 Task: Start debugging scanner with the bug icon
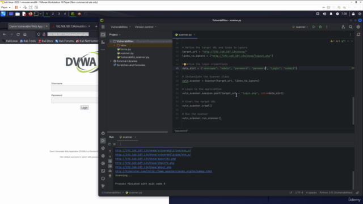(x=320, y=27)
